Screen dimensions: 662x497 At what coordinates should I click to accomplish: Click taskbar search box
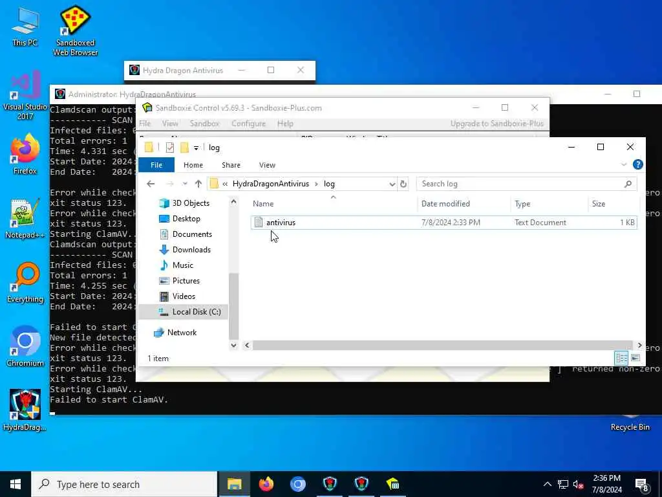pyautogui.click(x=124, y=484)
